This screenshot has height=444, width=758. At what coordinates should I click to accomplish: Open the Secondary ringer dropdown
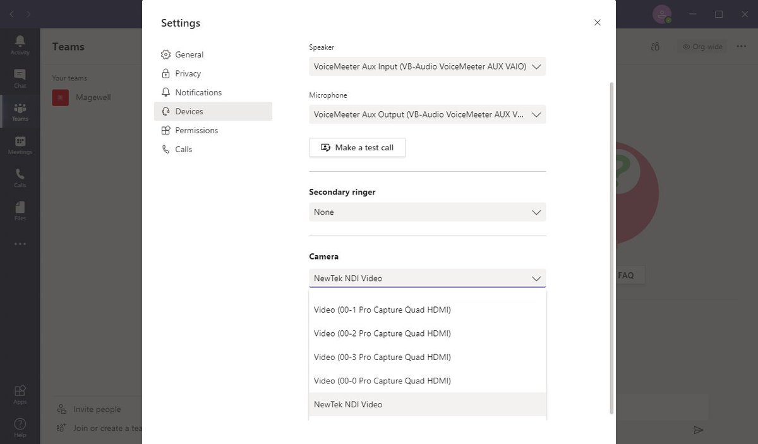(427, 212)
